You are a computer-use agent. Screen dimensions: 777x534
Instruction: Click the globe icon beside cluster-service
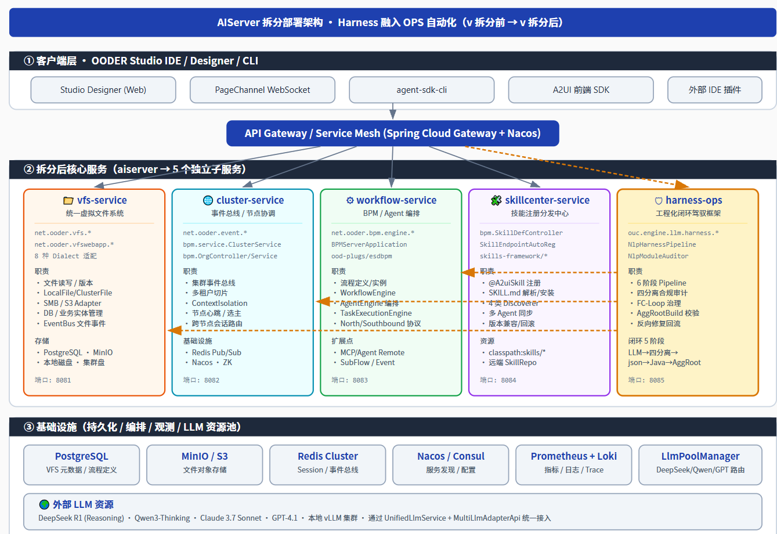point(208,200)
